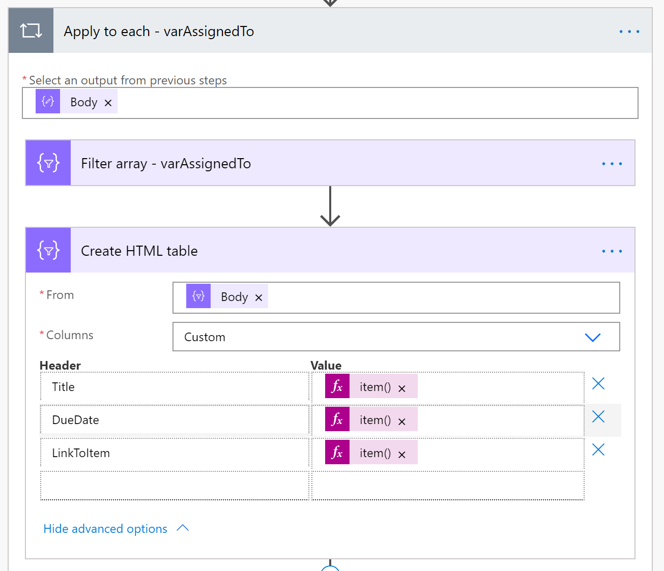Open the Create HTML table ellipsis menu

tap(612, 250)
